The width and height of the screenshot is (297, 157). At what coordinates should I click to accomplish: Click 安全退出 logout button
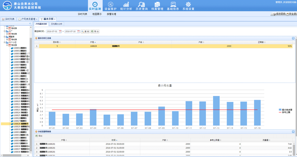292,14
